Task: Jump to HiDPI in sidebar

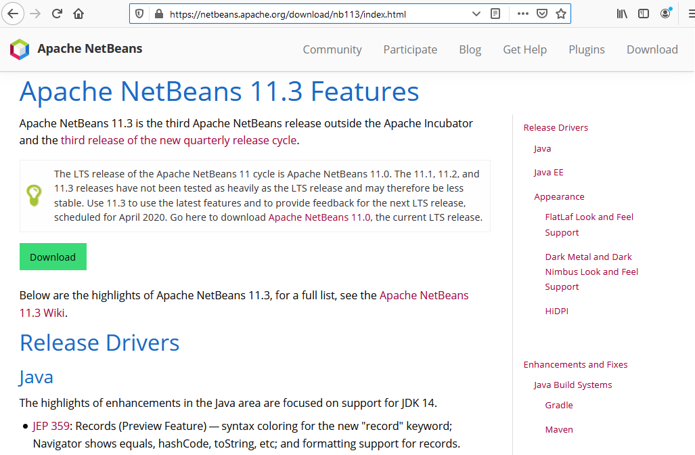Action: (556, 311)
